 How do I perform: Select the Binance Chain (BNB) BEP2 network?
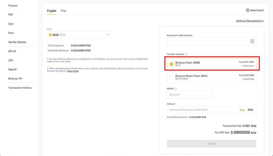pyautogui.click(x=211, y=64)
